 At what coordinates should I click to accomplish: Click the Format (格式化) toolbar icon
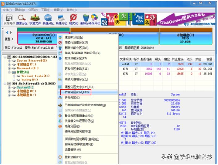pyautogui.click(x=73, y=20)
